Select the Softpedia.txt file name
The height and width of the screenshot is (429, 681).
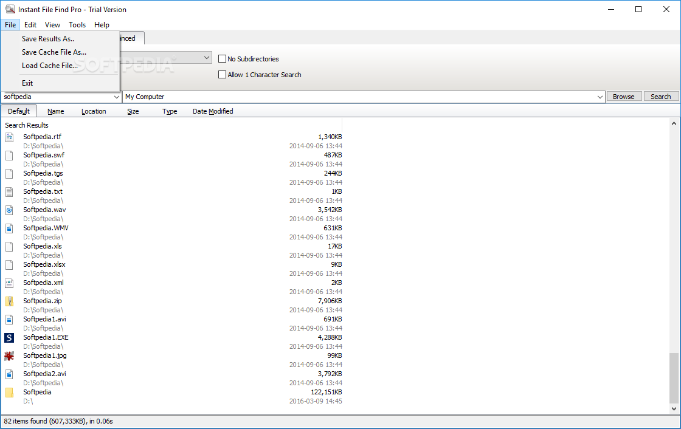pos(43,191)
